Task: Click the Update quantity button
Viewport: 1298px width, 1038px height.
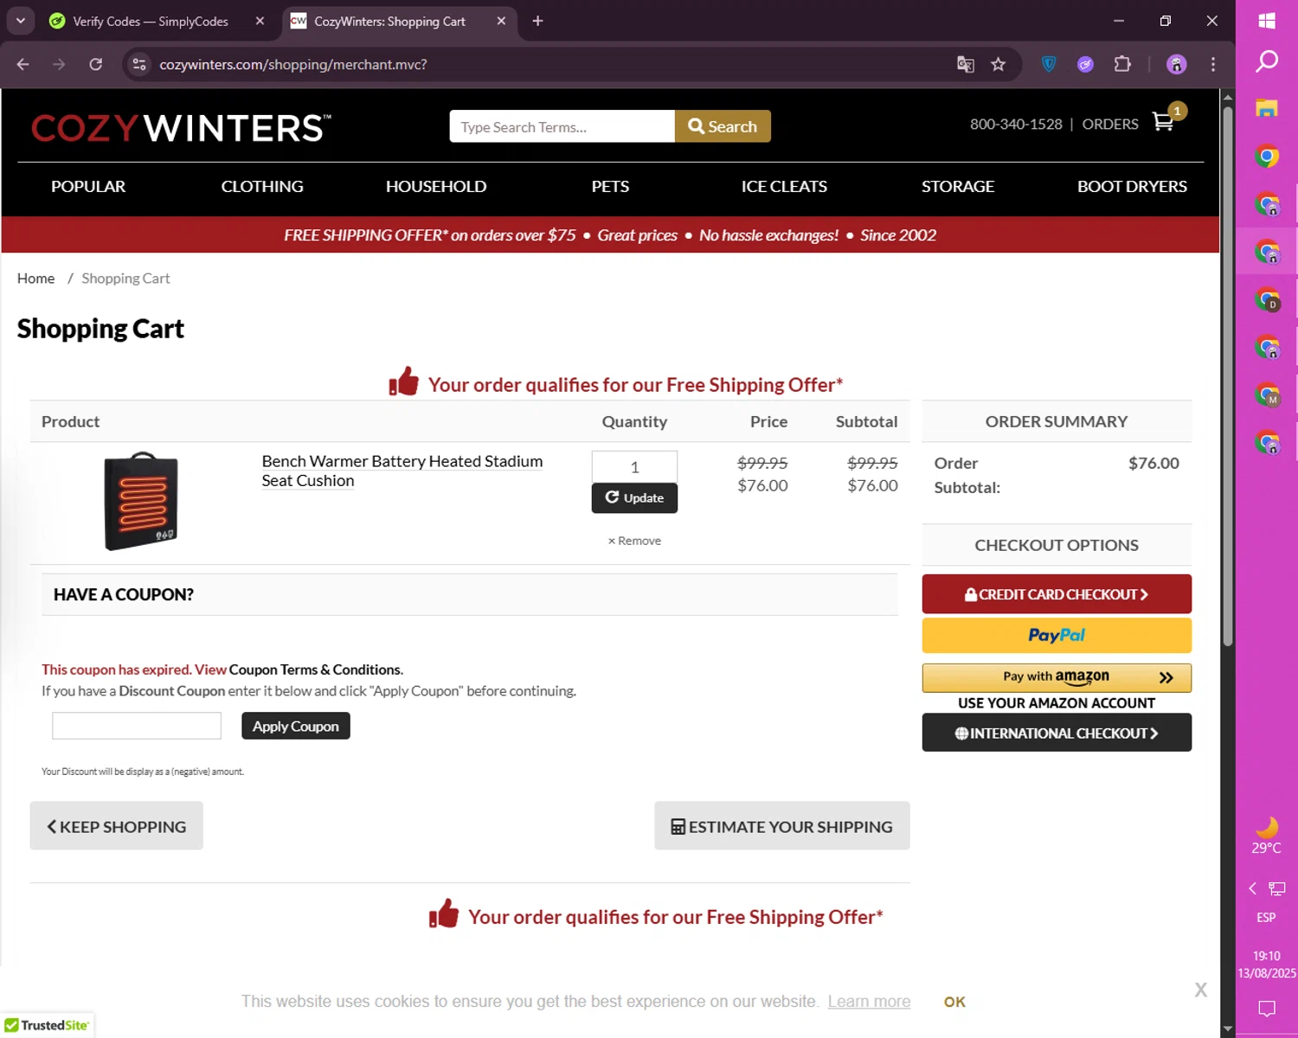Action: point(634,498)
